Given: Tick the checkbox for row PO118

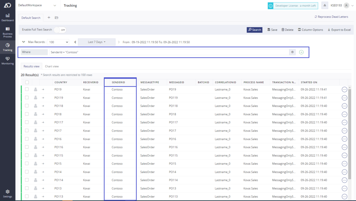Looking at the screenshot, I should pyautogui.click(x=27, y=106).
